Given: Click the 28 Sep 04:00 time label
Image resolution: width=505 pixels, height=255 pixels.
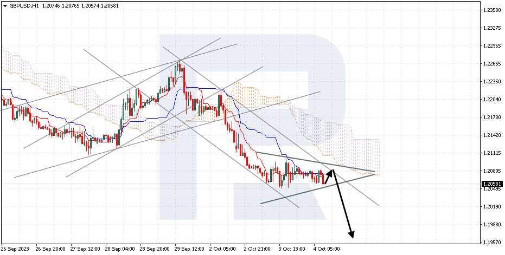Looking at the screenshot, I should (x=120, y=250).
